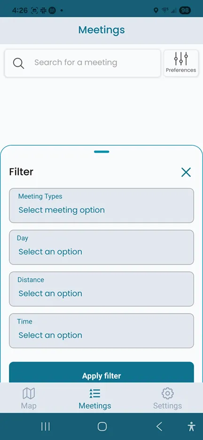Switch to the Map tab label
Viewport: 203px width, 440px height.
(x=29, y=406)
